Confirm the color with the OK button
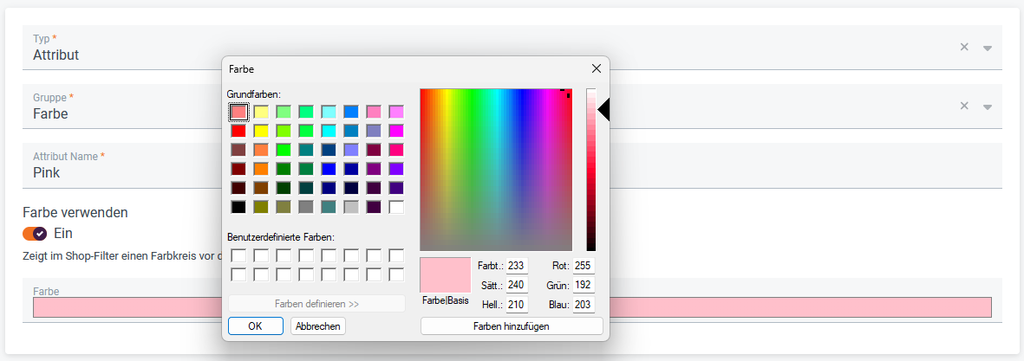 [x=255, y=326]
